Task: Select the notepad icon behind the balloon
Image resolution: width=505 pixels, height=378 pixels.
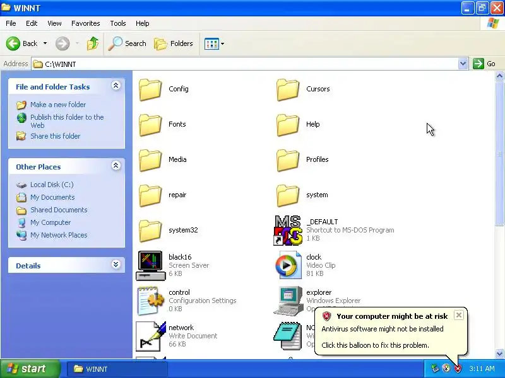Action: coord(288,336)
